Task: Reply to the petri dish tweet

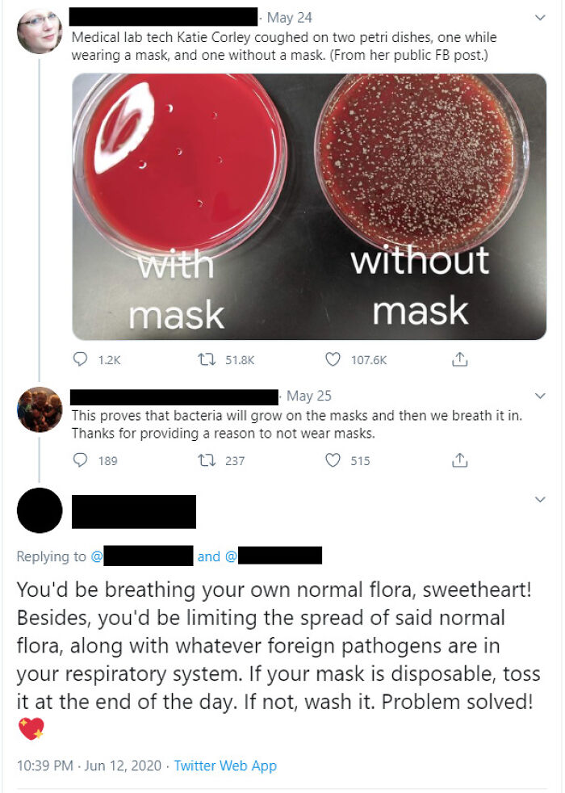Action: pos(82,359)
